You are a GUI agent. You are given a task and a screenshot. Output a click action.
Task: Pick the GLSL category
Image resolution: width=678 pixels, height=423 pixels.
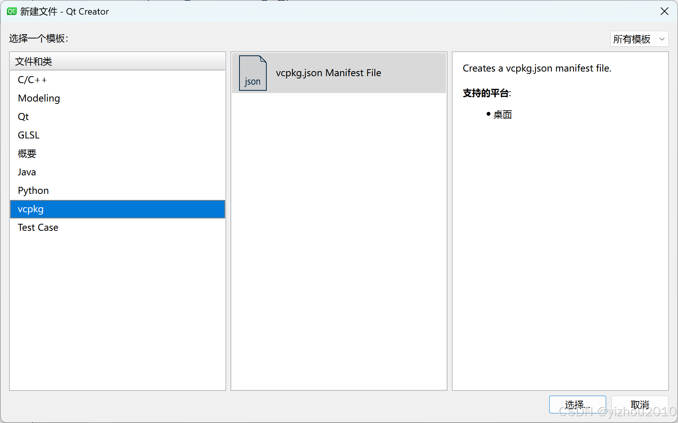(117, 135)
